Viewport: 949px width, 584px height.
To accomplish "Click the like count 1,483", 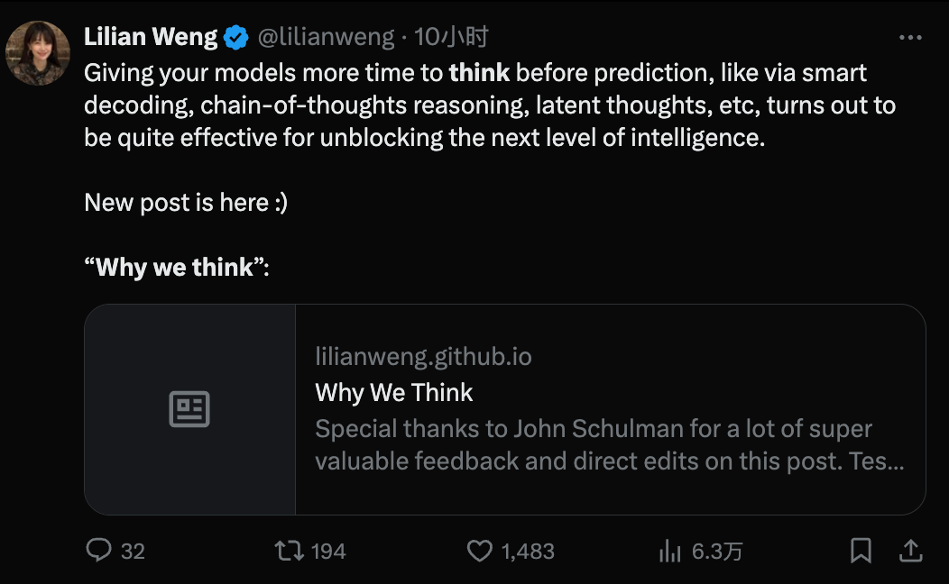I will pos(528,551).
